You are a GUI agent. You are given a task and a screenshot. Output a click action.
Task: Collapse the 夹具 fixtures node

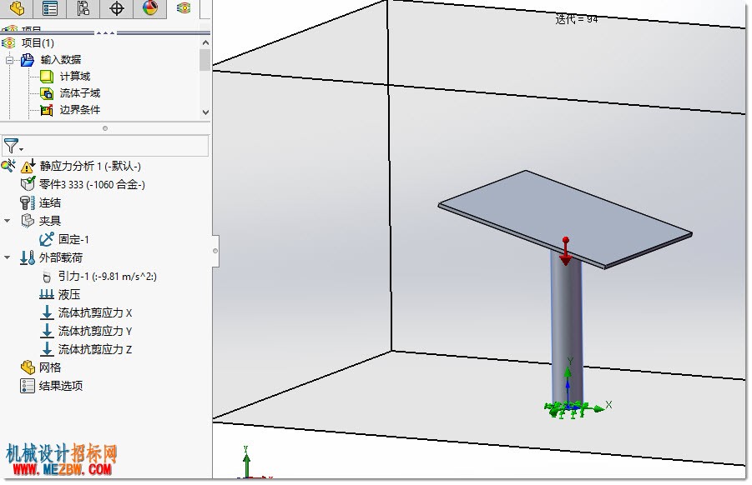pos(8,221)
